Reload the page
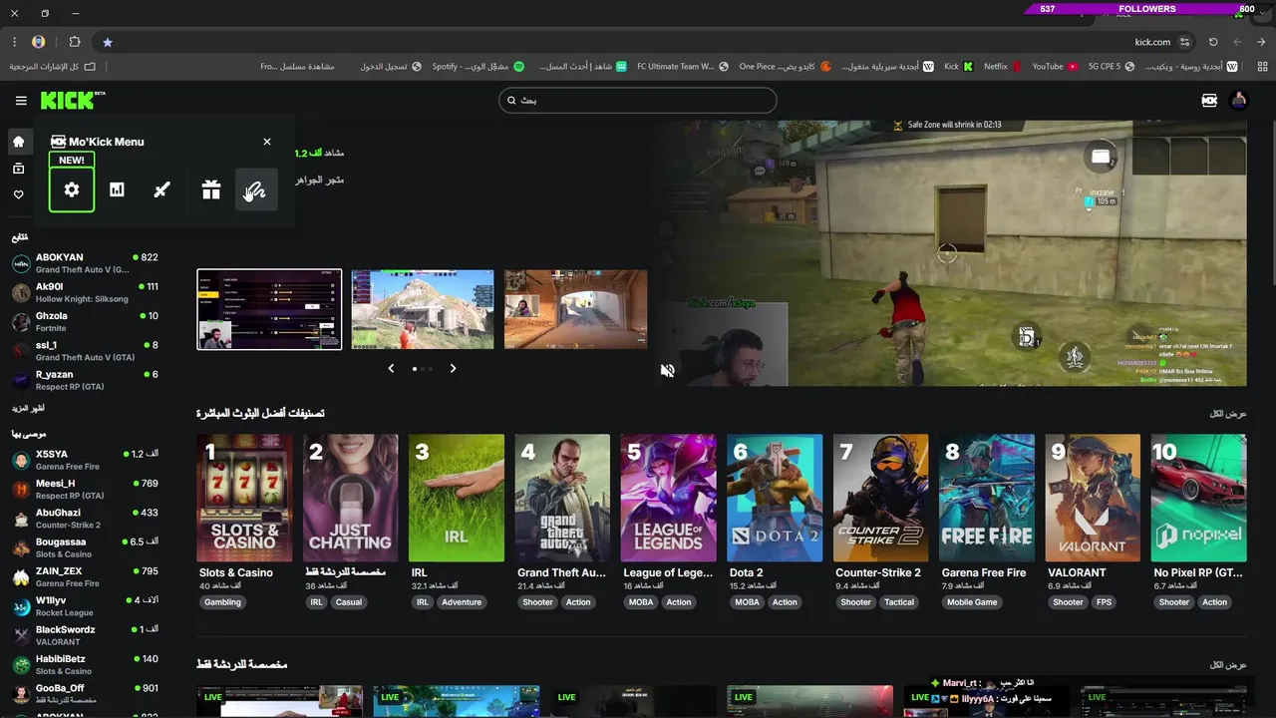Viewport: 1276px width, 718px height. (1213, 42)
